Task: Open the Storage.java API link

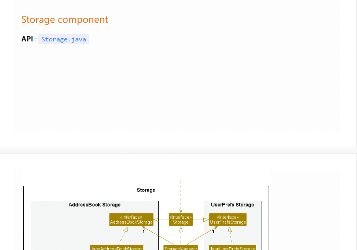Action: [x=64, y=39]
